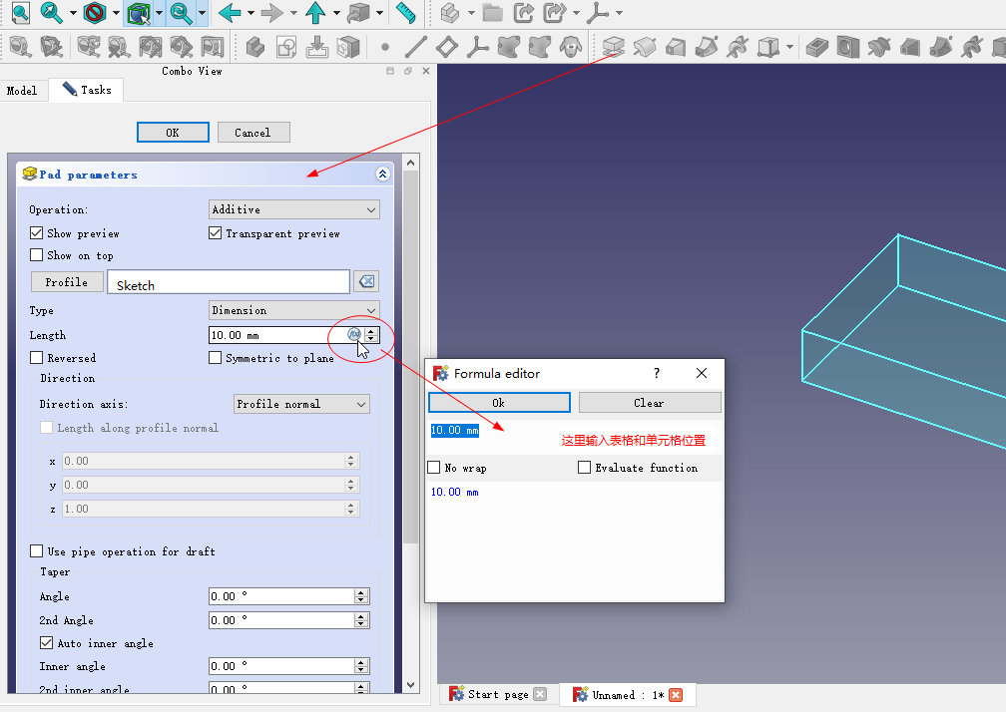Screen dimensions: 1006x712
Task: Click the Draw style icon
Action: [94, 12]
